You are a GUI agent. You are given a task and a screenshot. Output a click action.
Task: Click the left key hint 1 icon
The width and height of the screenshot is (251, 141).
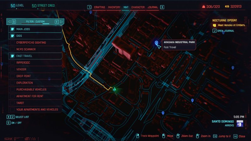[x=89, y=7]
